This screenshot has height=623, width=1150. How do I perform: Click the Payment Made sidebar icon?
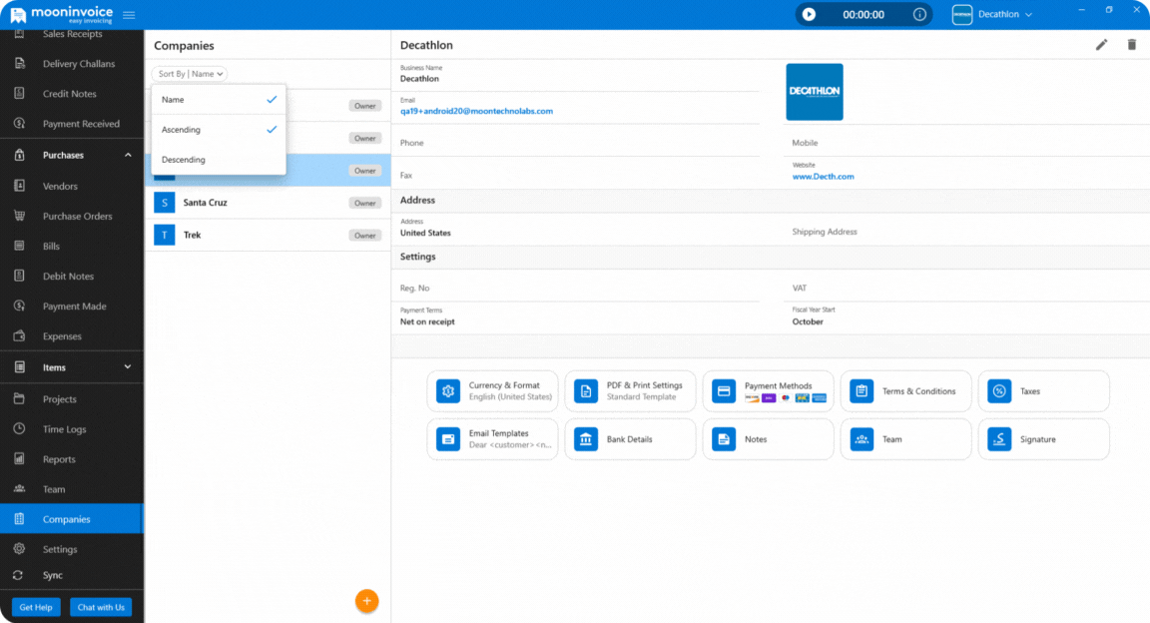[19, 306]
